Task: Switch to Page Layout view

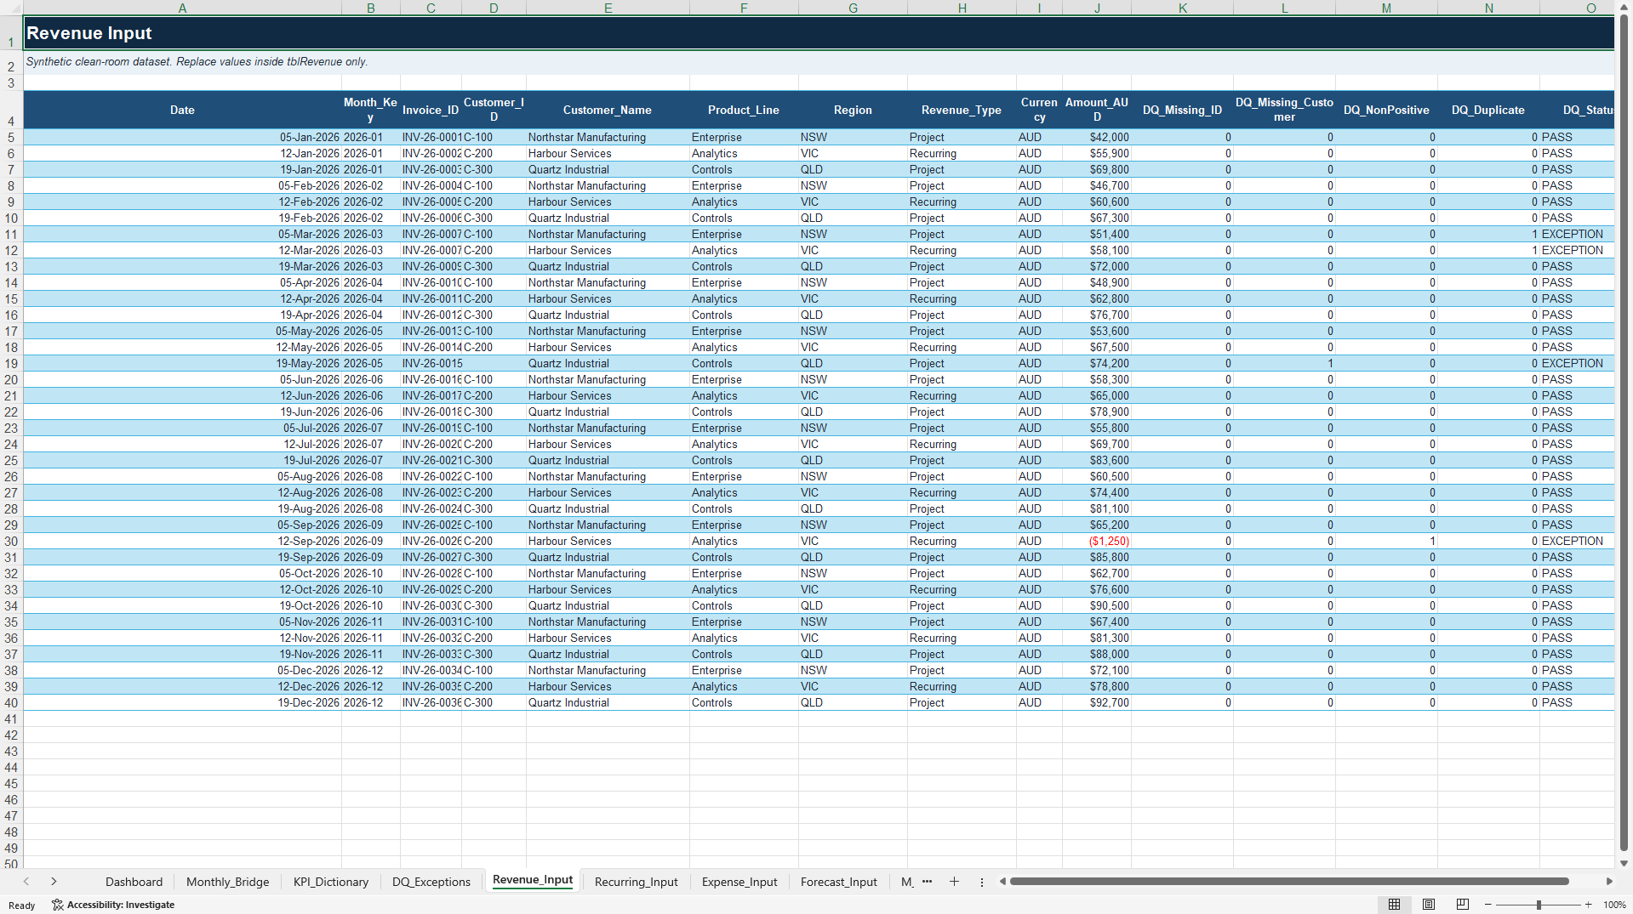Action: (x=1428, y=905)
